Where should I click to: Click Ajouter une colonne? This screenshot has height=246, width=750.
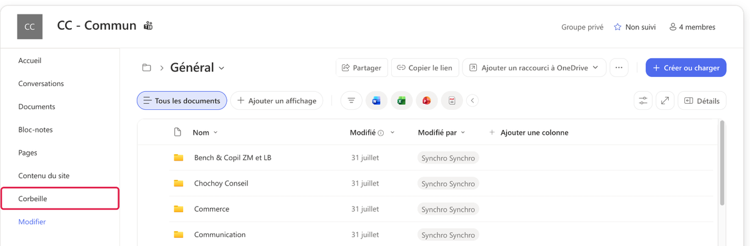point(529,132)
